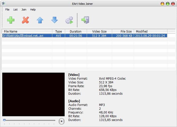Click the preview seek slider handle
This screenshot has height=127, width=177.
(4, 120)
